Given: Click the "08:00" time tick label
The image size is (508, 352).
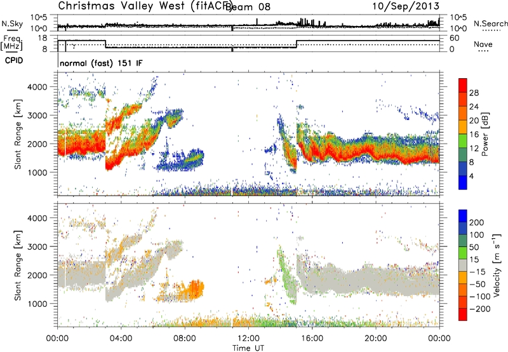Looking at the screenshot, I should [184, 339].
